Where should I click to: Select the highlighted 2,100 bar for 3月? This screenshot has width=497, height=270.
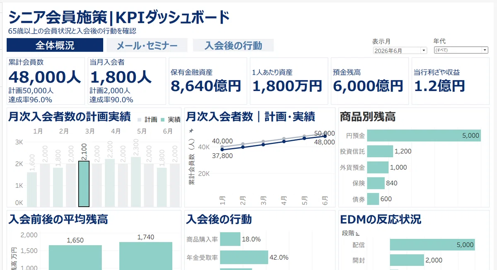pyautogui.click(x=84, y=184)
